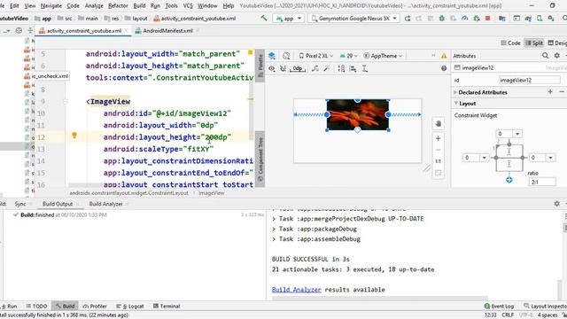Collapse the Layout section
Screen dimensions: 567x319
click(455, 104)
